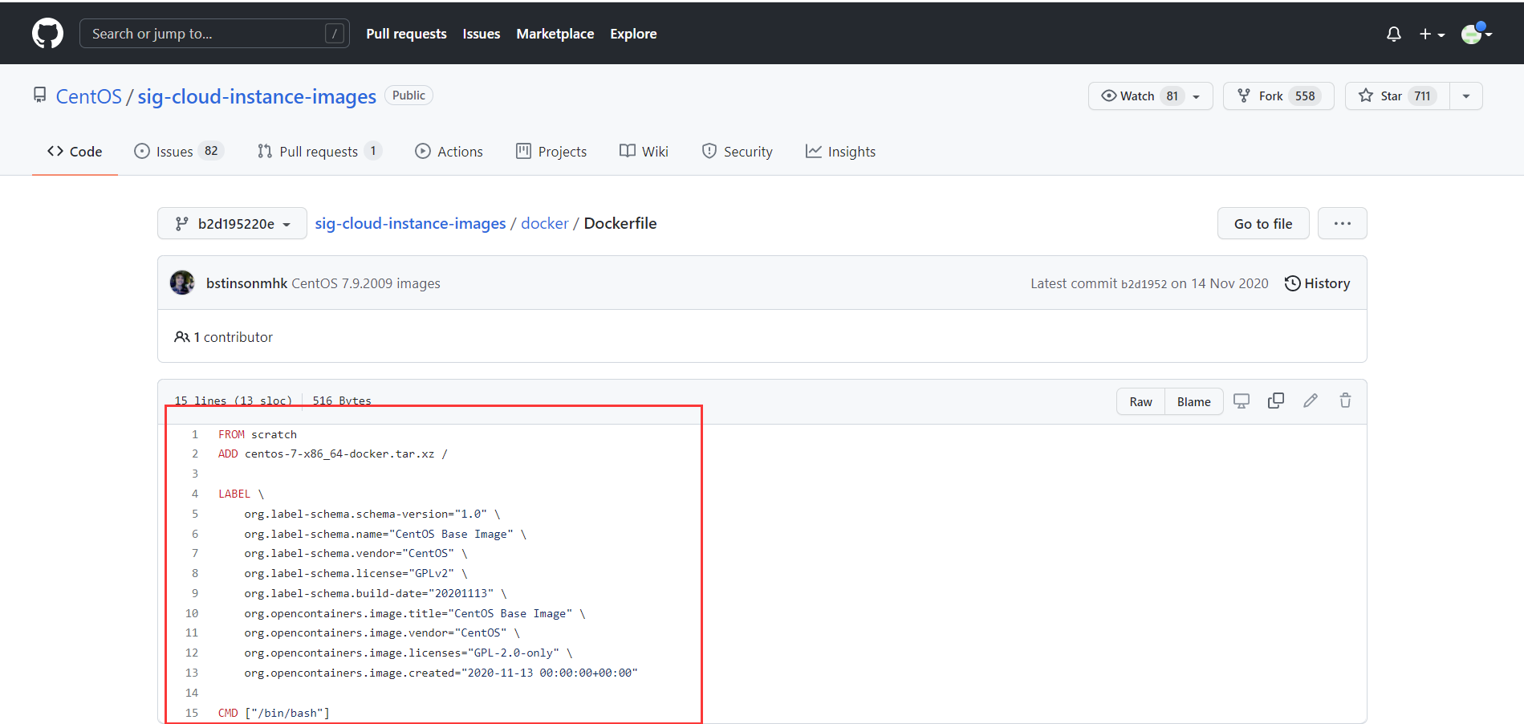Click the Public badge
This screenshot has height=724, width=1524.
pyautogui.click(x=408, y=96)
